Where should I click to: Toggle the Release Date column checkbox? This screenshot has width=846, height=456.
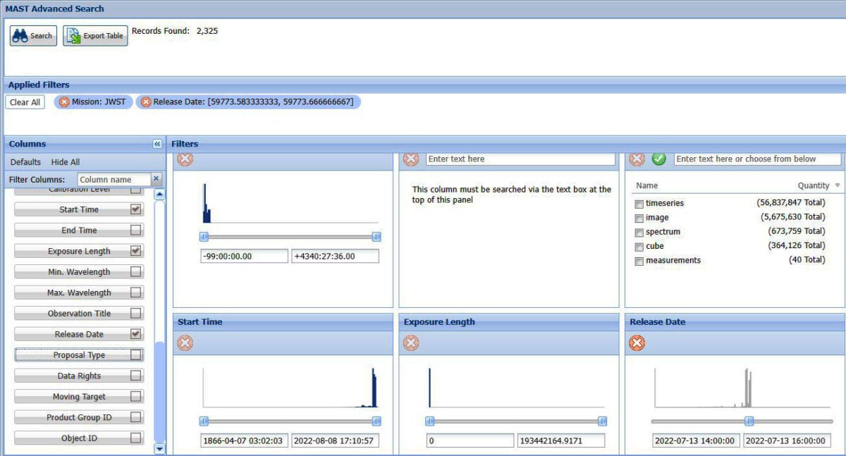(x=136, y=334)
